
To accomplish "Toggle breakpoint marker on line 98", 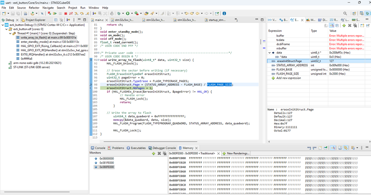I will coord(91,85).
